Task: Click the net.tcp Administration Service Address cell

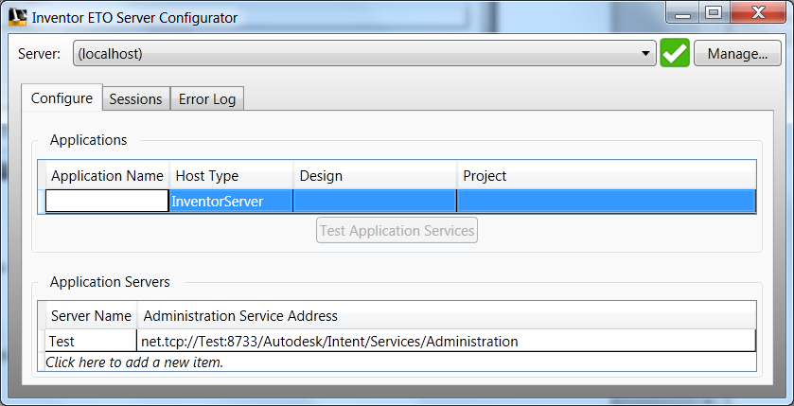Action: pos(446,341)
